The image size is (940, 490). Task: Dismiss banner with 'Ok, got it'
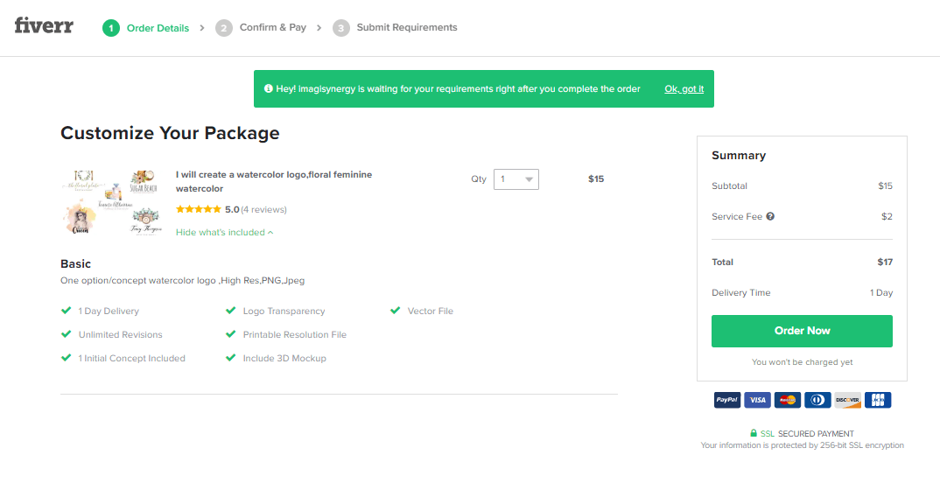point(684,88)
